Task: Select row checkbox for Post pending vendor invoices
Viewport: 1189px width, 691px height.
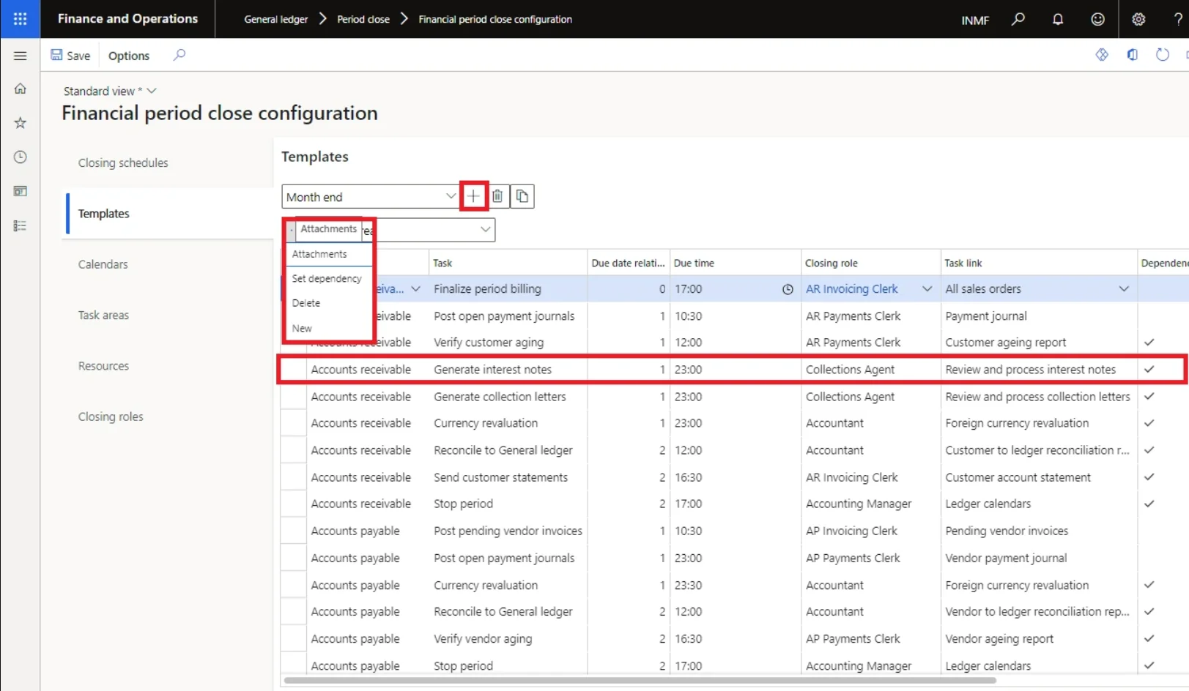Action: coord(293,531)
